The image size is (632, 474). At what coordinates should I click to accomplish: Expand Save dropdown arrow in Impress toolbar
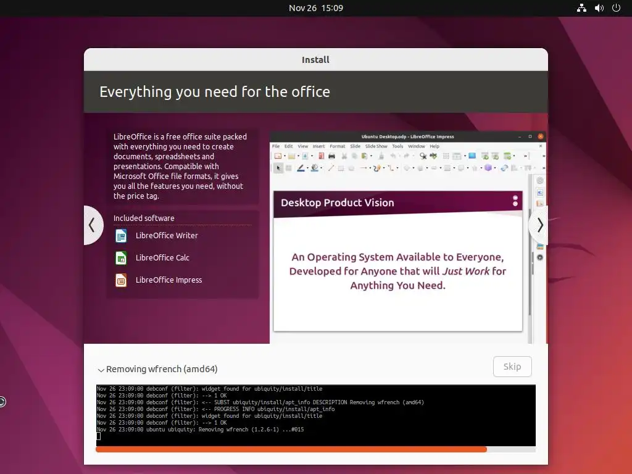312,156
